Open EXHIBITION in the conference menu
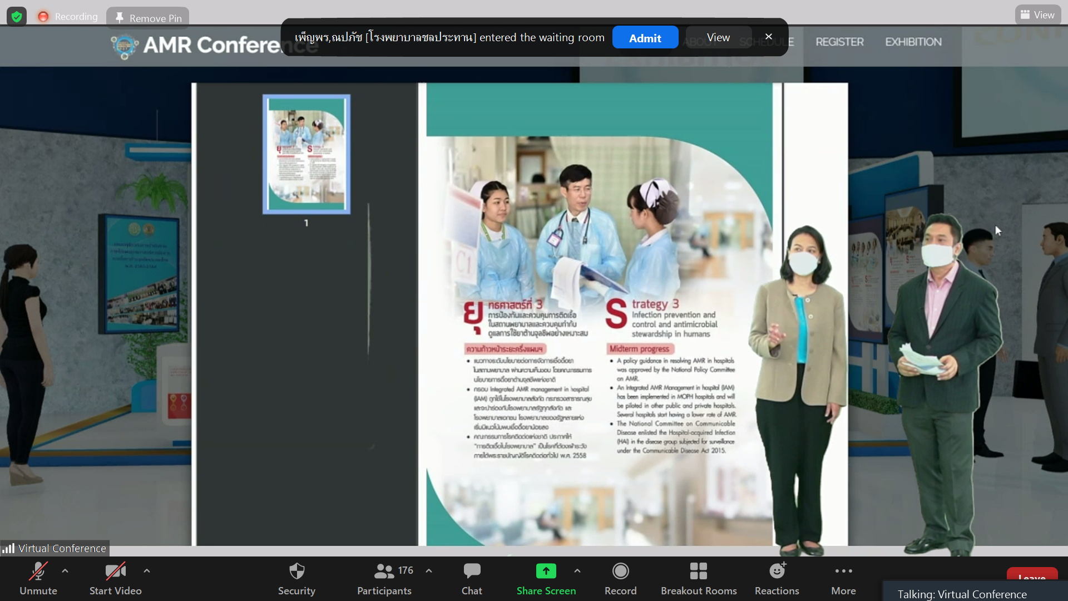 tap(913, 42)
